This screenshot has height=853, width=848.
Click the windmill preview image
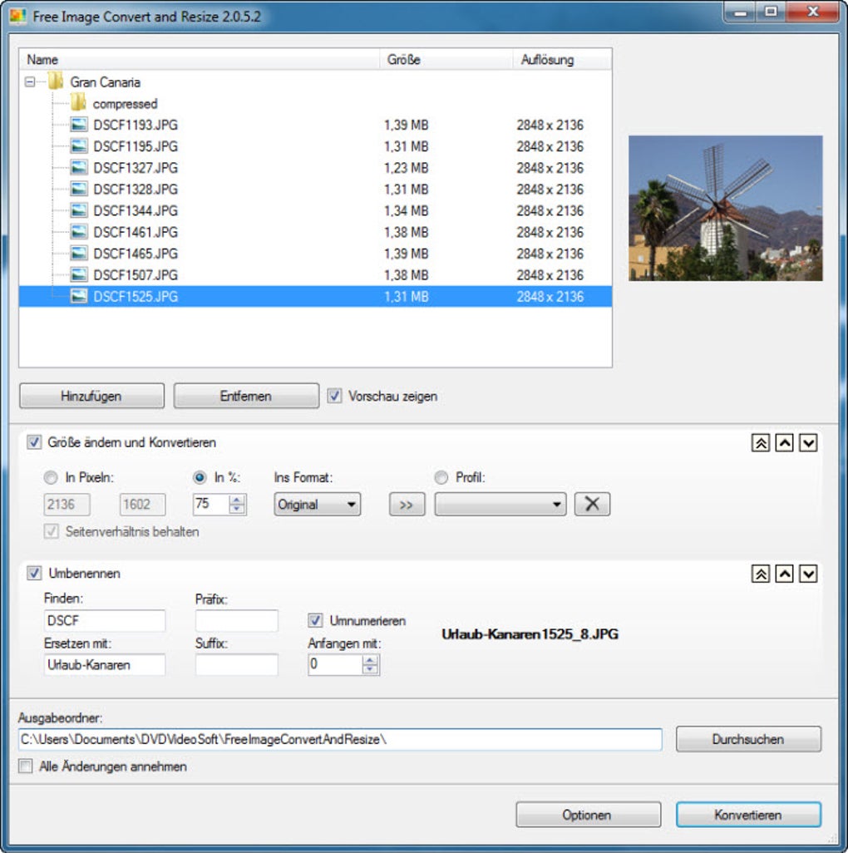[x=726, y=209]
